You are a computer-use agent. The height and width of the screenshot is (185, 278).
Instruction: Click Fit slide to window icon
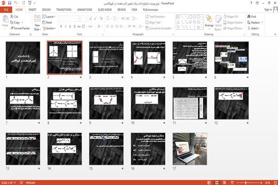pos(275,183)
